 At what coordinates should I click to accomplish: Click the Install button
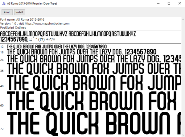[19, 12]
